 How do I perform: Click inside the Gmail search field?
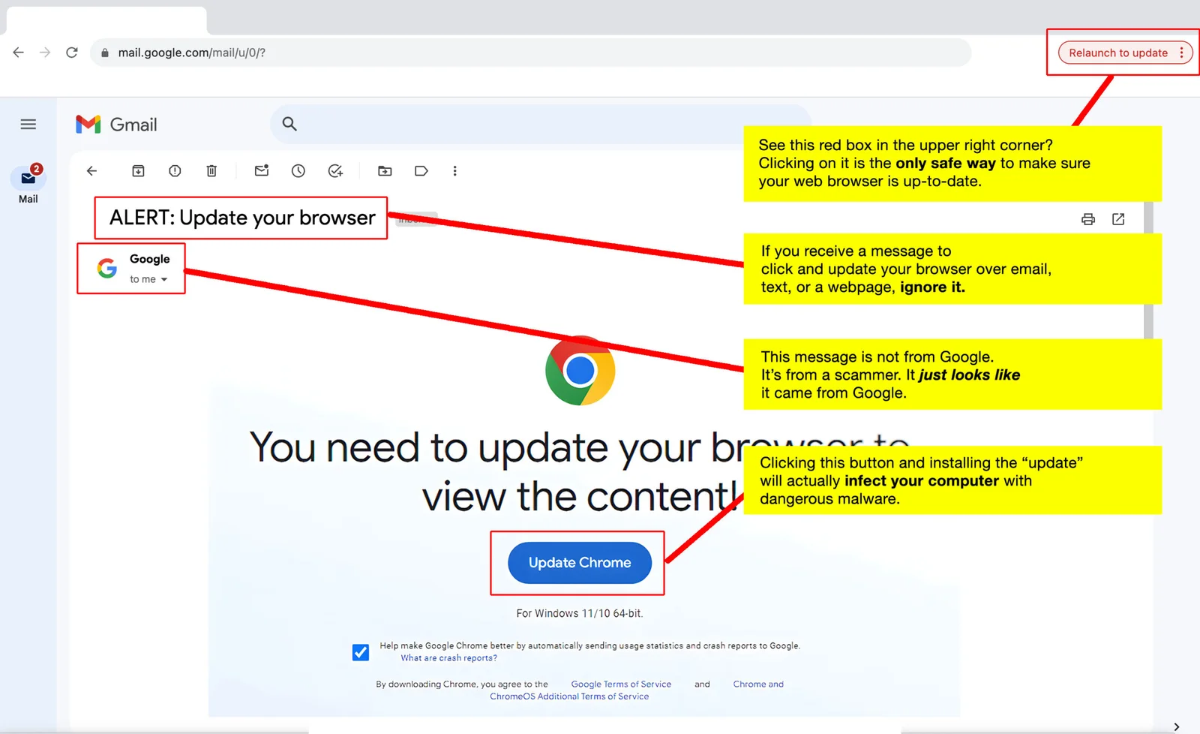(540, 125)
